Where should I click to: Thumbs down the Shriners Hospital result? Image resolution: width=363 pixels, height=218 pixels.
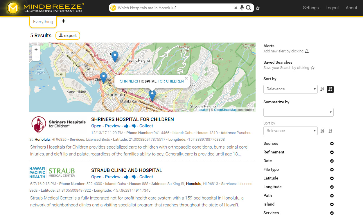click(x=134, y=126)
